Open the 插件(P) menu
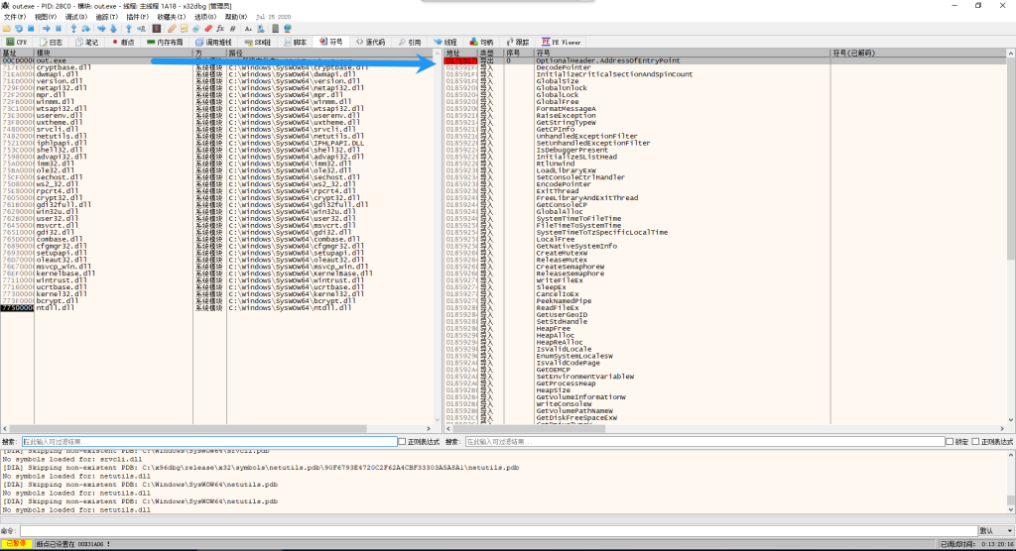This screenshot has width=1016, height=551. (137, 17)
